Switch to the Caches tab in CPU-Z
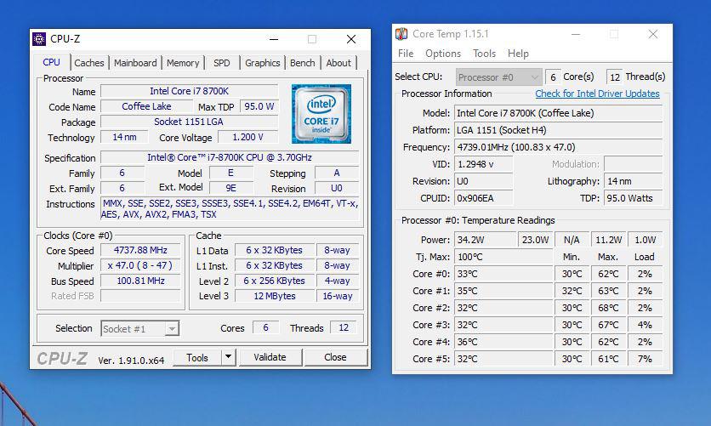Viewport: 711px width, 426px height. (x=88, y=63)
